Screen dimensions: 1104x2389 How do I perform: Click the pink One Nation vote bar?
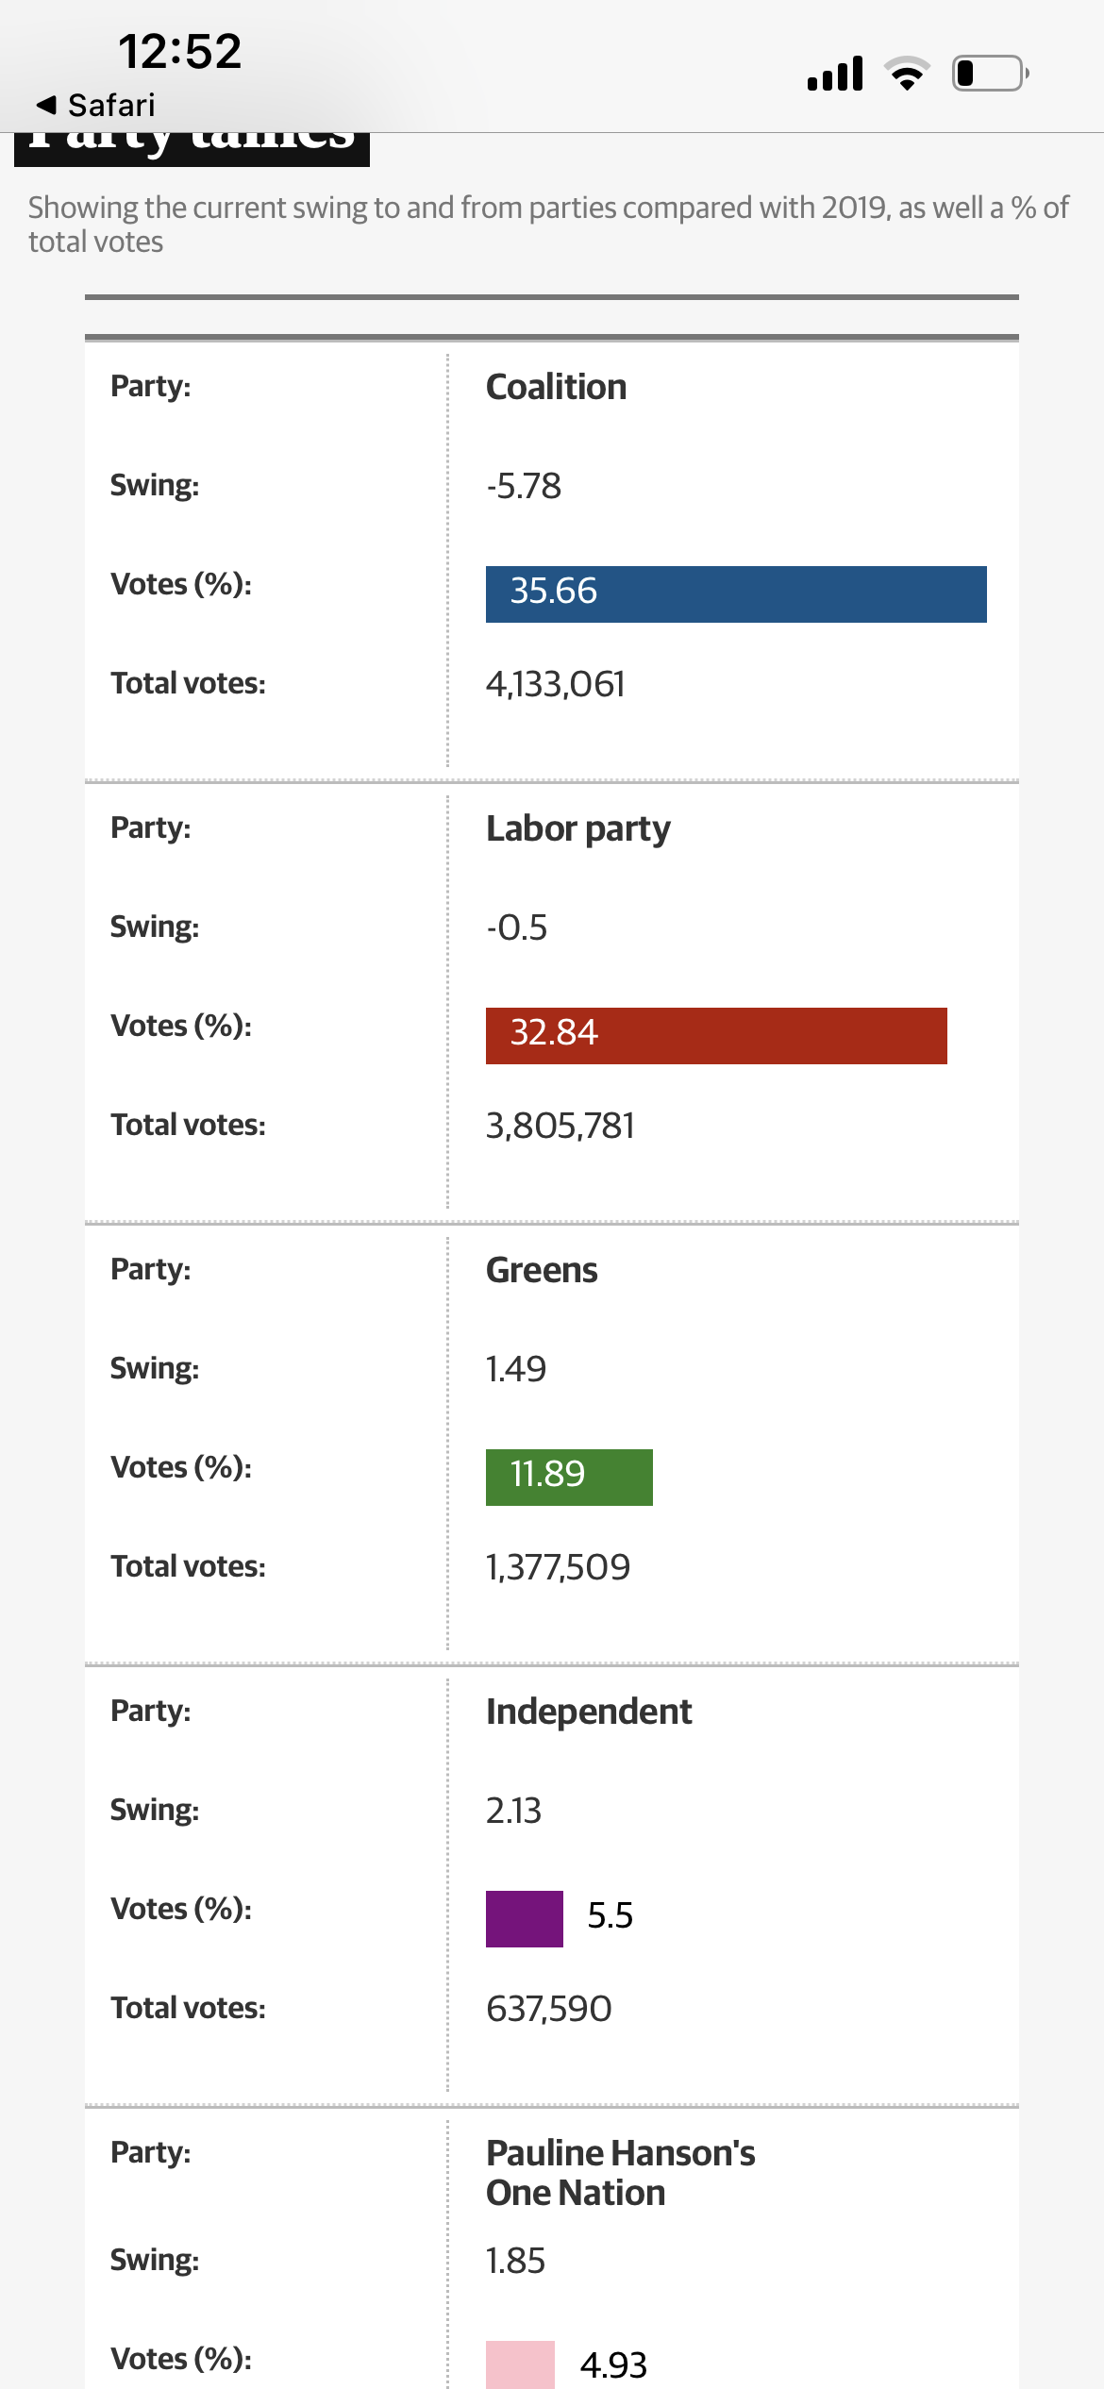click(x=520, y=2364)
